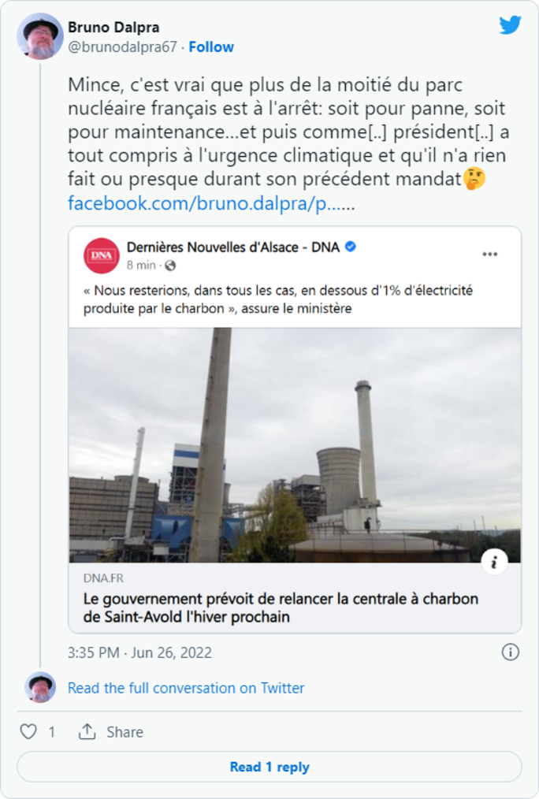Click the Share arrow icon

pos(87,732)
